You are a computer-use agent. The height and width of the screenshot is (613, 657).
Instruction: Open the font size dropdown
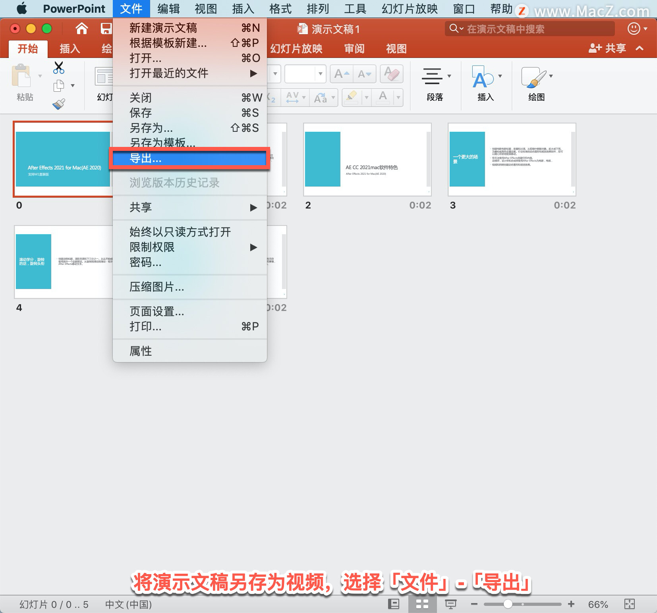320,74
